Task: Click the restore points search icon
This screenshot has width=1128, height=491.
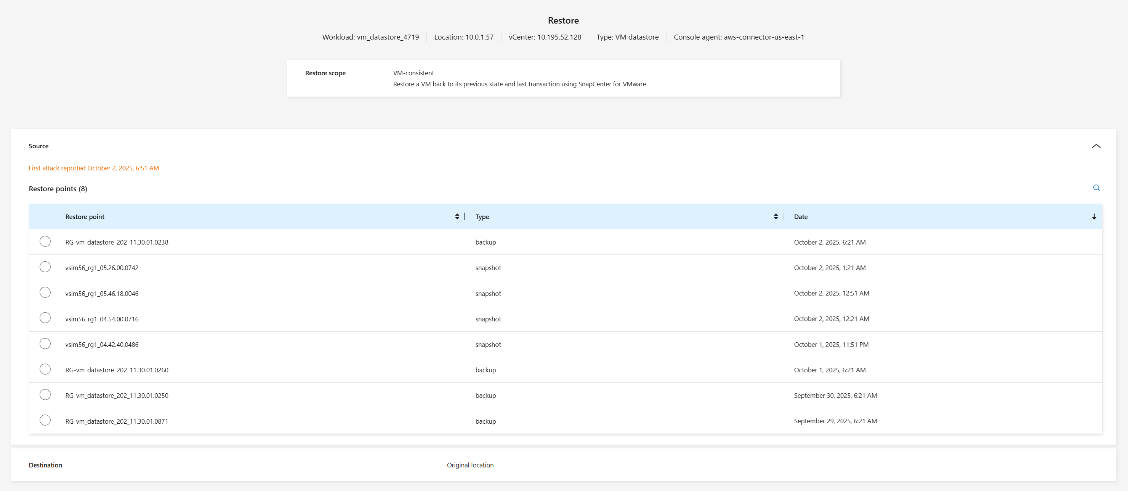Action: coord(1096,188)
